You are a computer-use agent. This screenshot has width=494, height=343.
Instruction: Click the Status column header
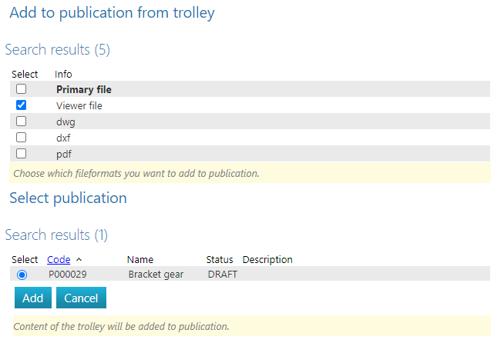pos(220,260)
